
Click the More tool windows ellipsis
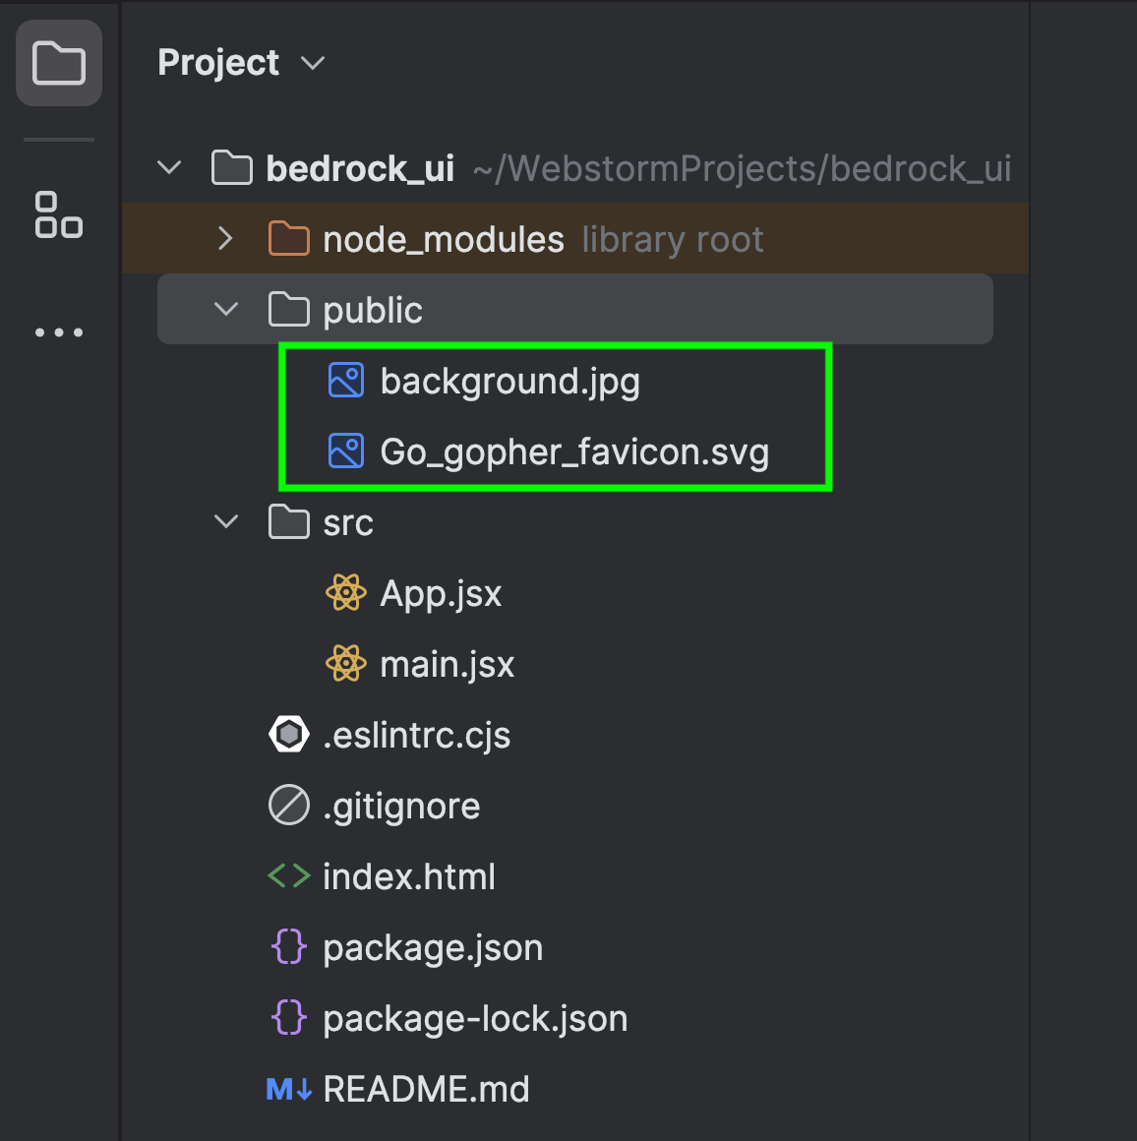59,332
